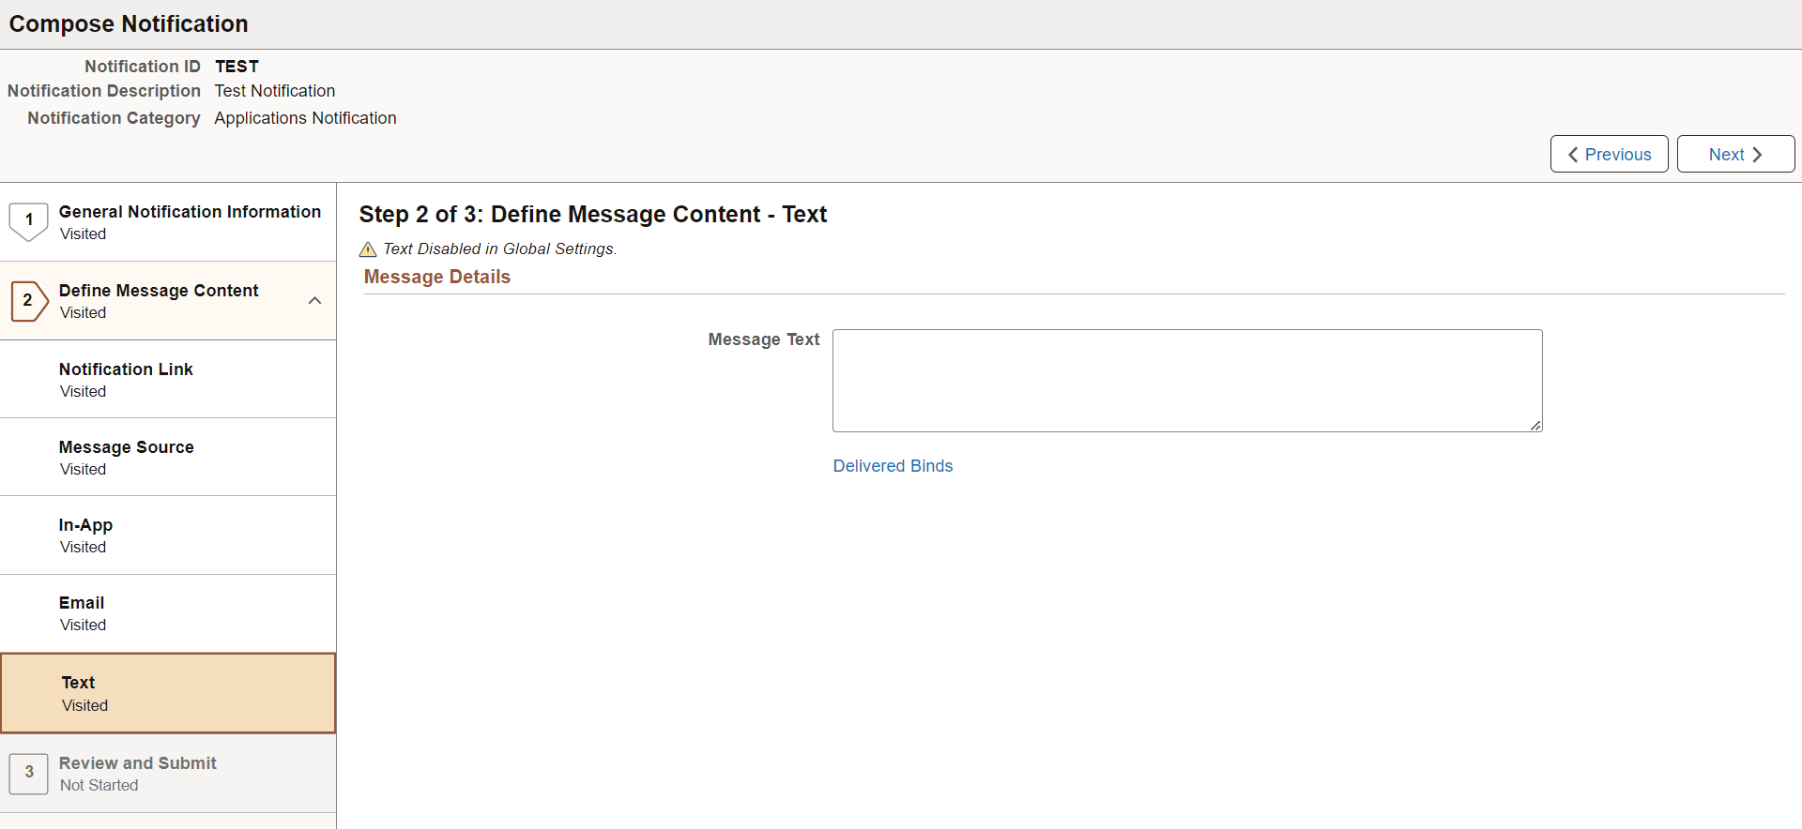Image resolution: width=1802 pixels, height=829 pixels.
Task: Click the left chevron on the Previous button
Action: [1573, 155]
